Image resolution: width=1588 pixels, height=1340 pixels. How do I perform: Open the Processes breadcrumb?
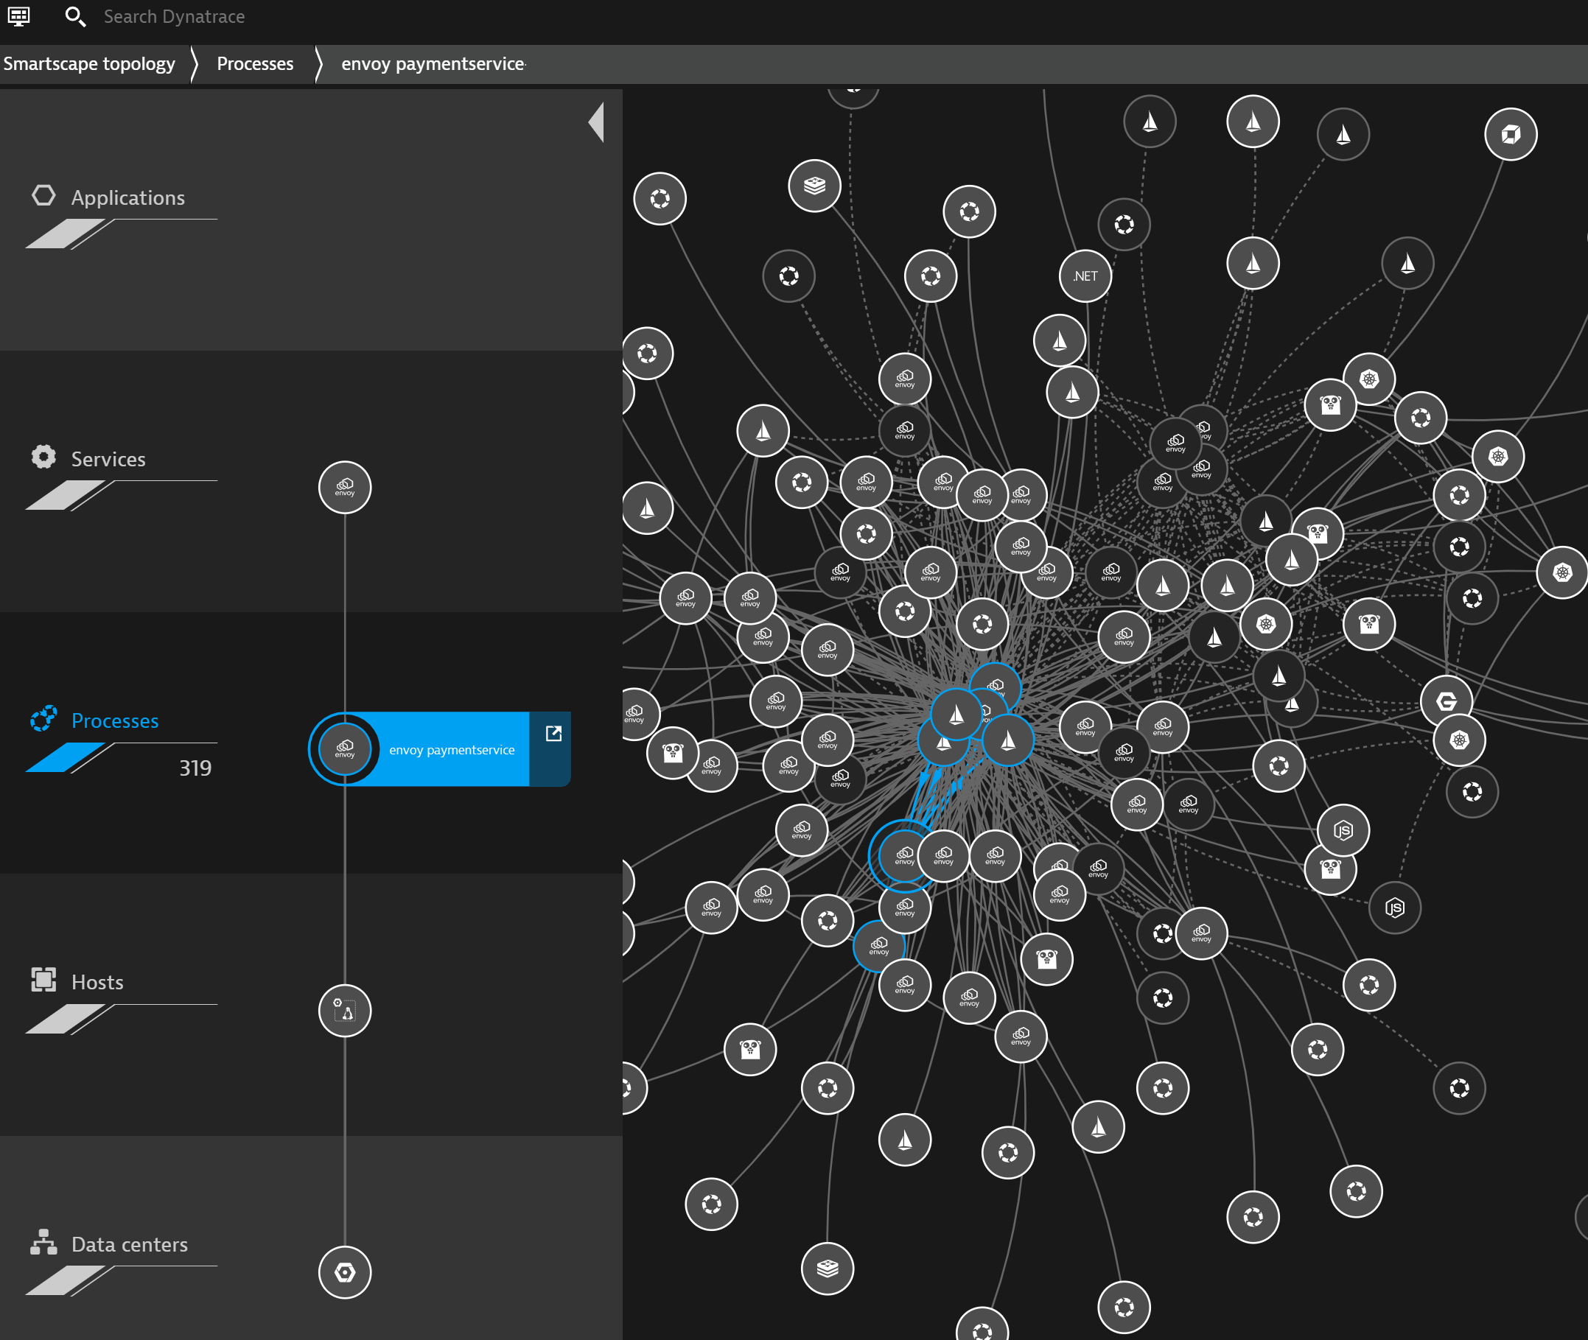pyautogui.click(x=254, y=64)
